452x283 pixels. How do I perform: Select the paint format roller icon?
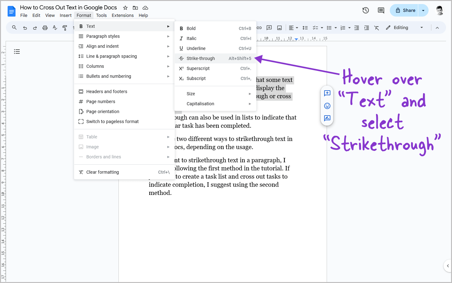(65, 28)
